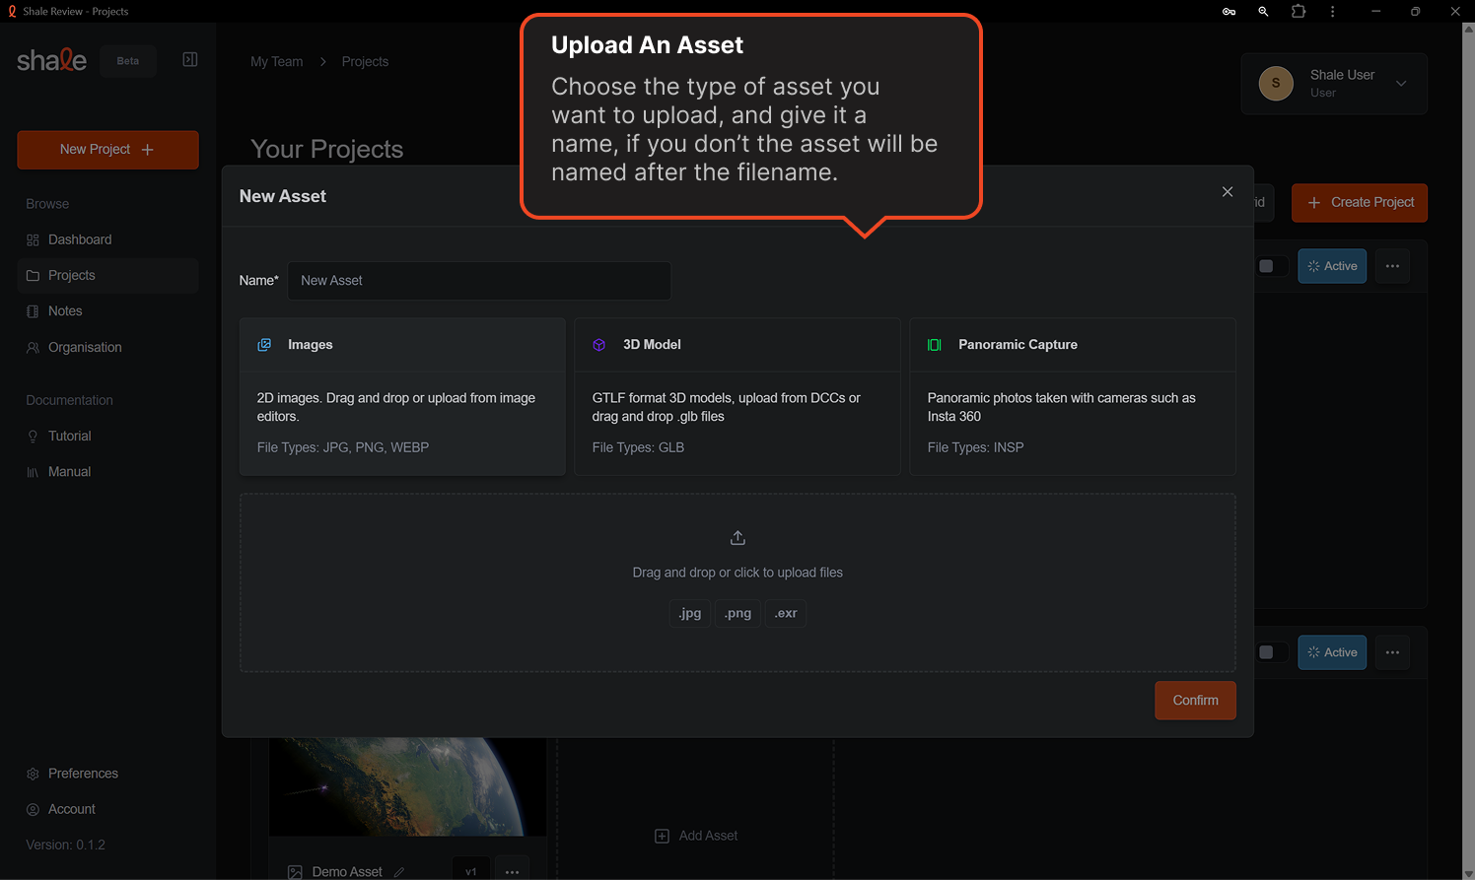Click the Organisation people icon

tap(33, 348)
